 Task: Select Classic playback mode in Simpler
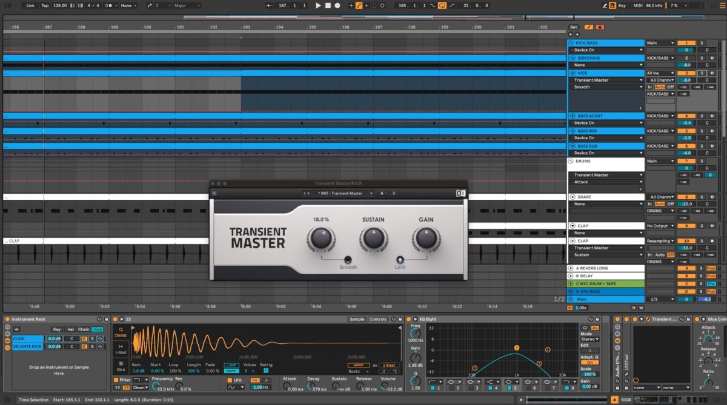pos(121,332)
